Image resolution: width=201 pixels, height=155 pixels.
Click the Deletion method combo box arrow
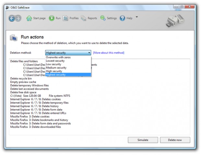[x=89, y=53]
